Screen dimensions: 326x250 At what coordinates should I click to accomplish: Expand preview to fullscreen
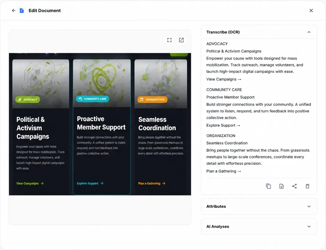click(x=170, y=40)
